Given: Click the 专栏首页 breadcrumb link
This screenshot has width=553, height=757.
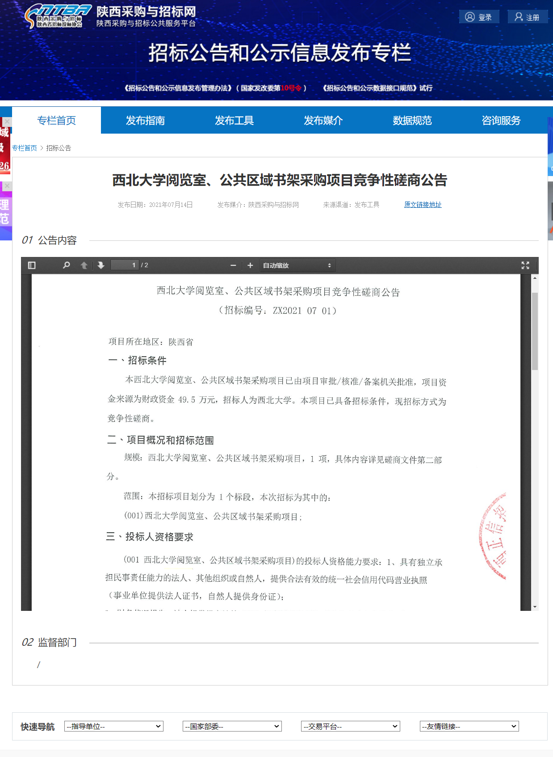Looking at the screenshot, I should [25, 148].
